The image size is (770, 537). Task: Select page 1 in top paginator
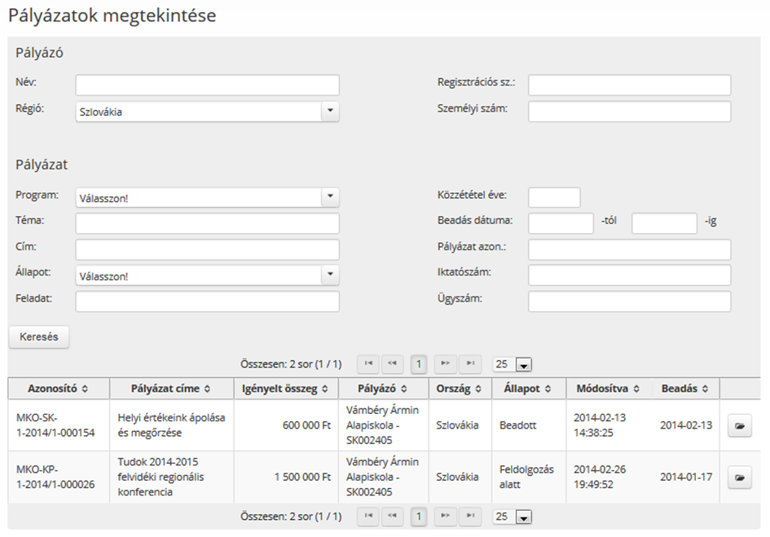[418, 364]
